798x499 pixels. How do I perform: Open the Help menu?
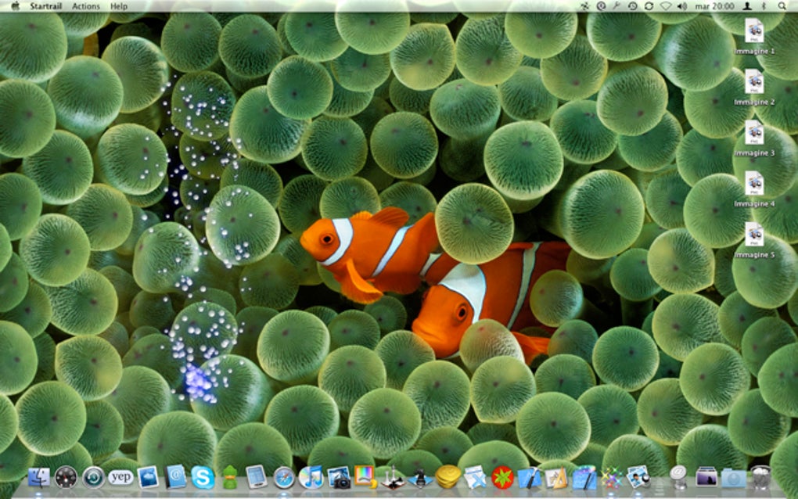pyautogui.click(x=119, y=6)
